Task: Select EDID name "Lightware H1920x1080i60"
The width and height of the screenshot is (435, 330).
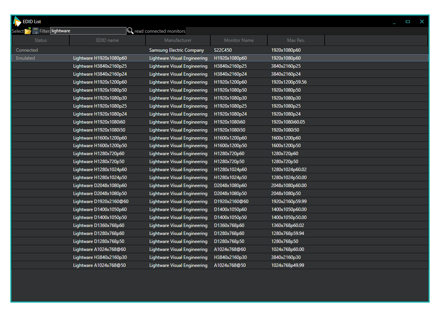Action: 99,122
